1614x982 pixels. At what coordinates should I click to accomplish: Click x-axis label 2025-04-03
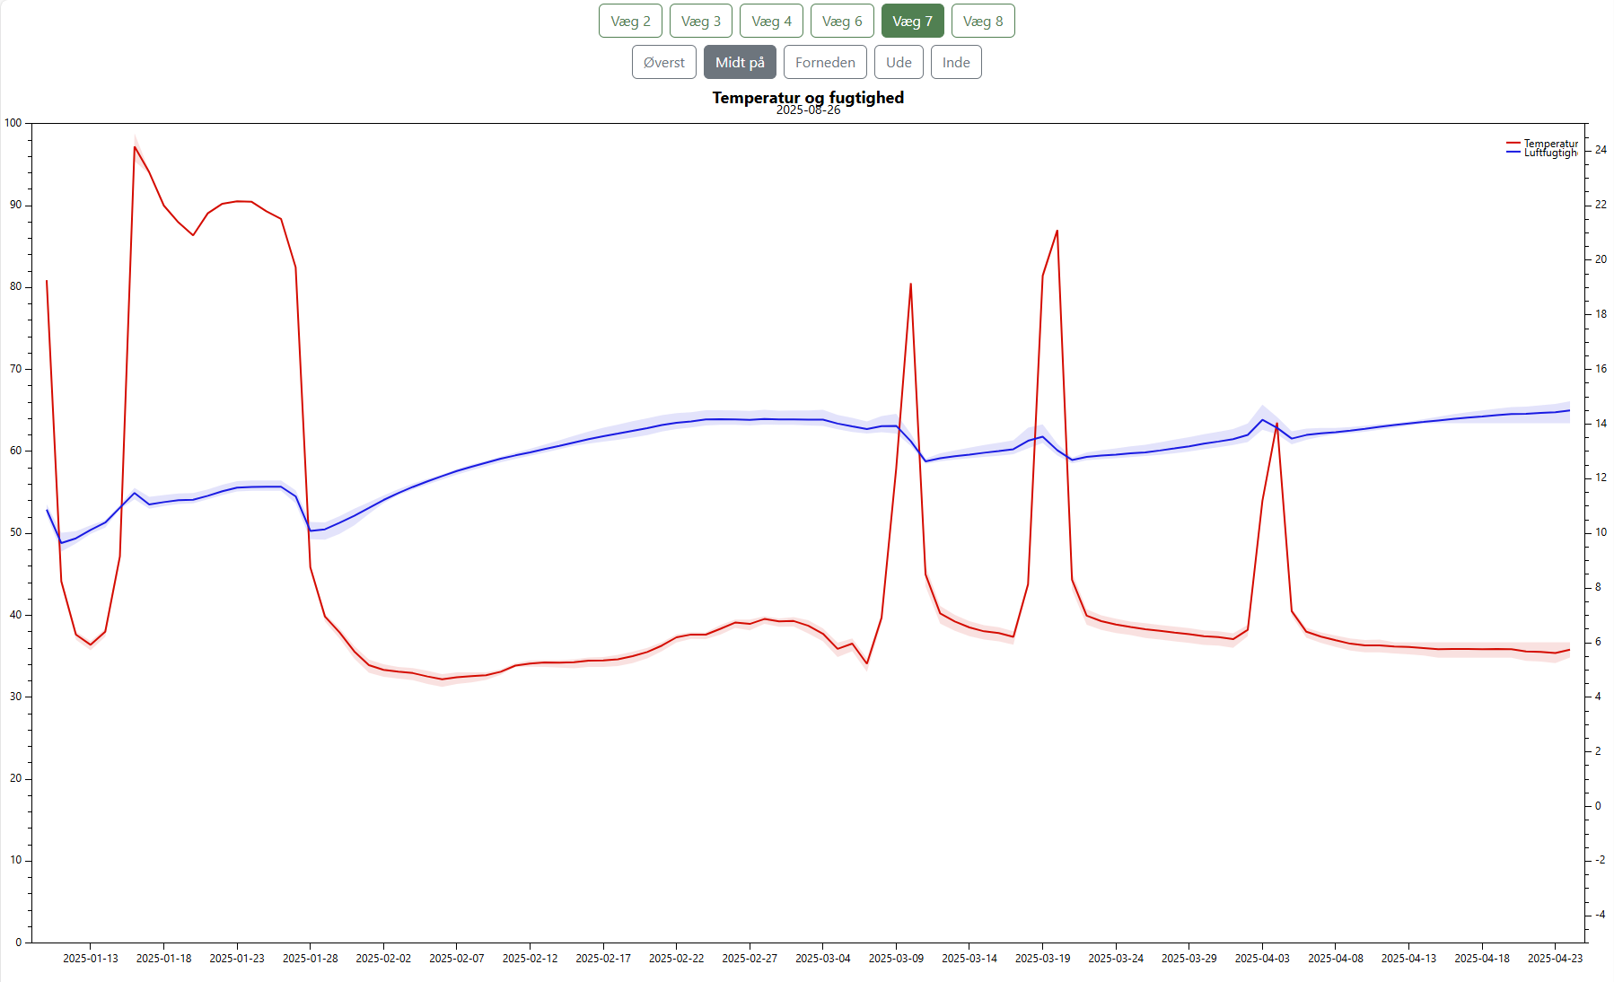tap(1262, 958)
